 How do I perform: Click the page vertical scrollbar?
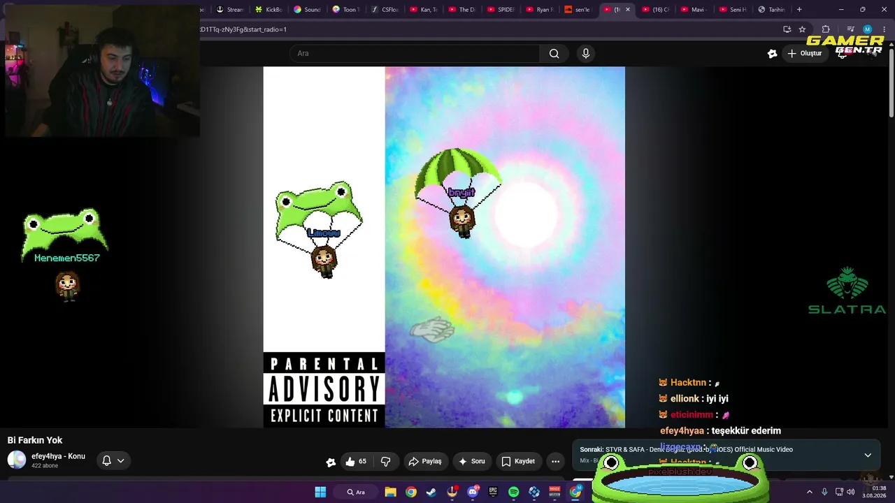click(x=892, y=84)
